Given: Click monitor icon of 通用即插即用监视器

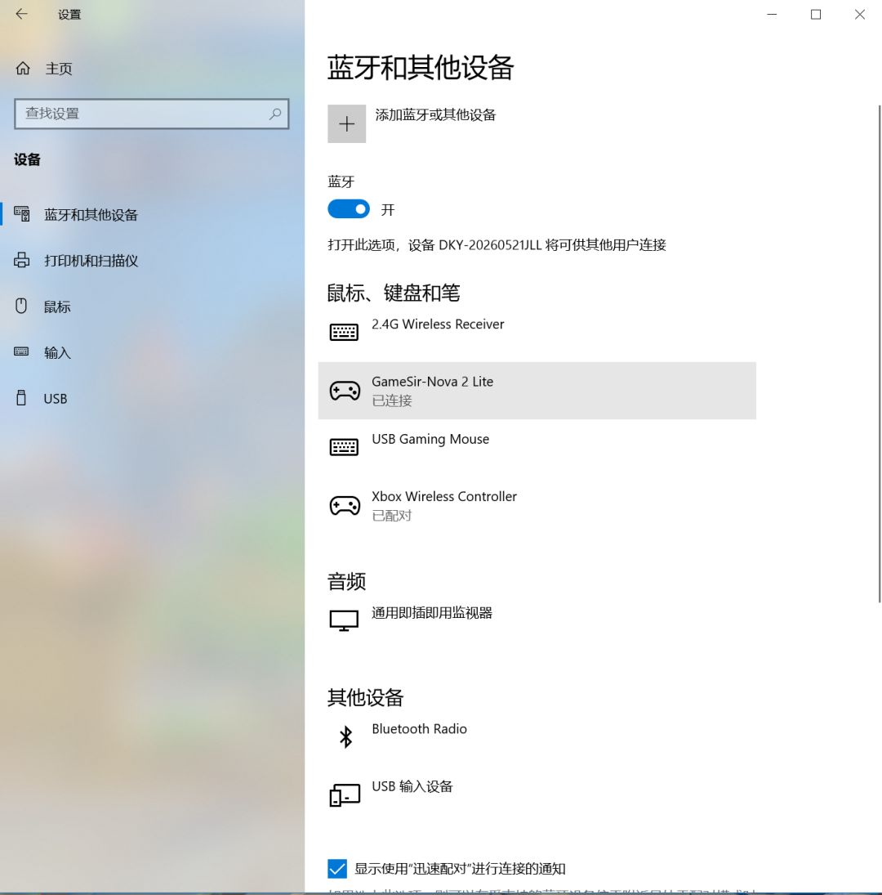Looking at the screenshot, I should tap(345, 620).
